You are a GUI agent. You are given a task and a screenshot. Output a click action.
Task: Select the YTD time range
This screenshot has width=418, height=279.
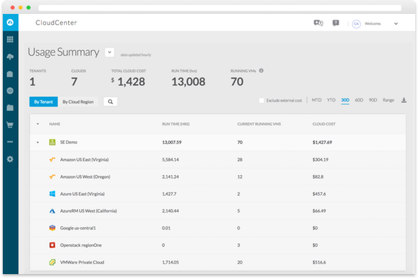click(331, 100)
